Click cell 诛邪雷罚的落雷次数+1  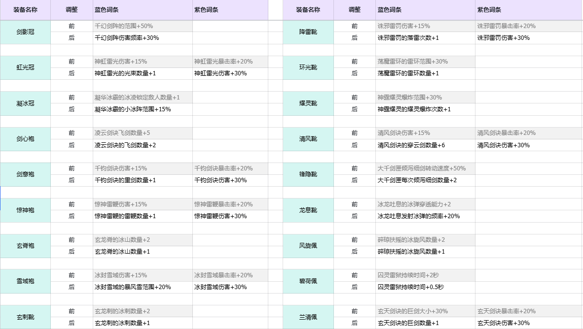tap(425, 38)
